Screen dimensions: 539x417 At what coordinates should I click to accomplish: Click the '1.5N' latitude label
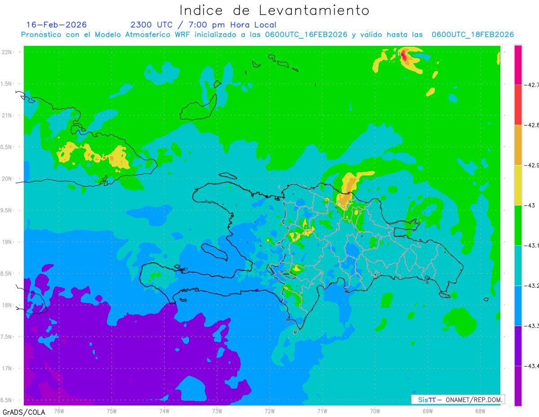pos(6,84)
